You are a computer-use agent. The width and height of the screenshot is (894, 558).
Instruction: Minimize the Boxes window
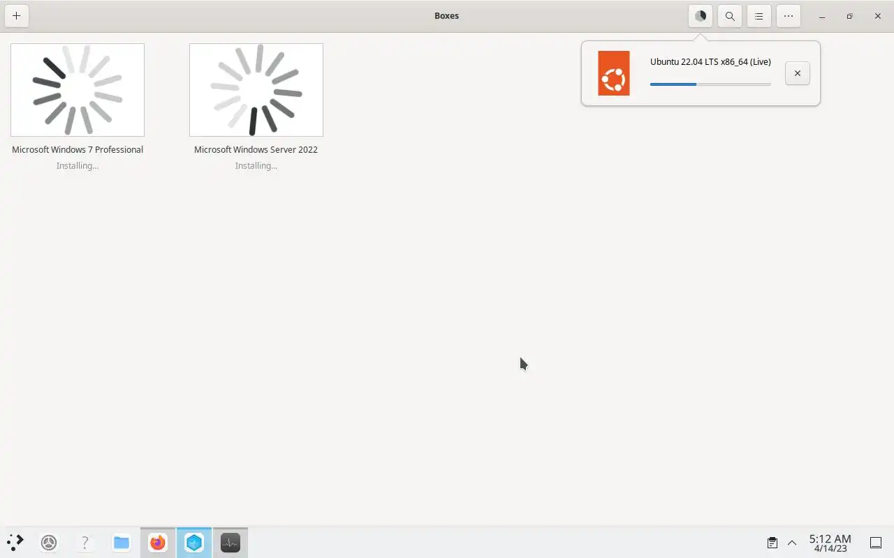822,16
